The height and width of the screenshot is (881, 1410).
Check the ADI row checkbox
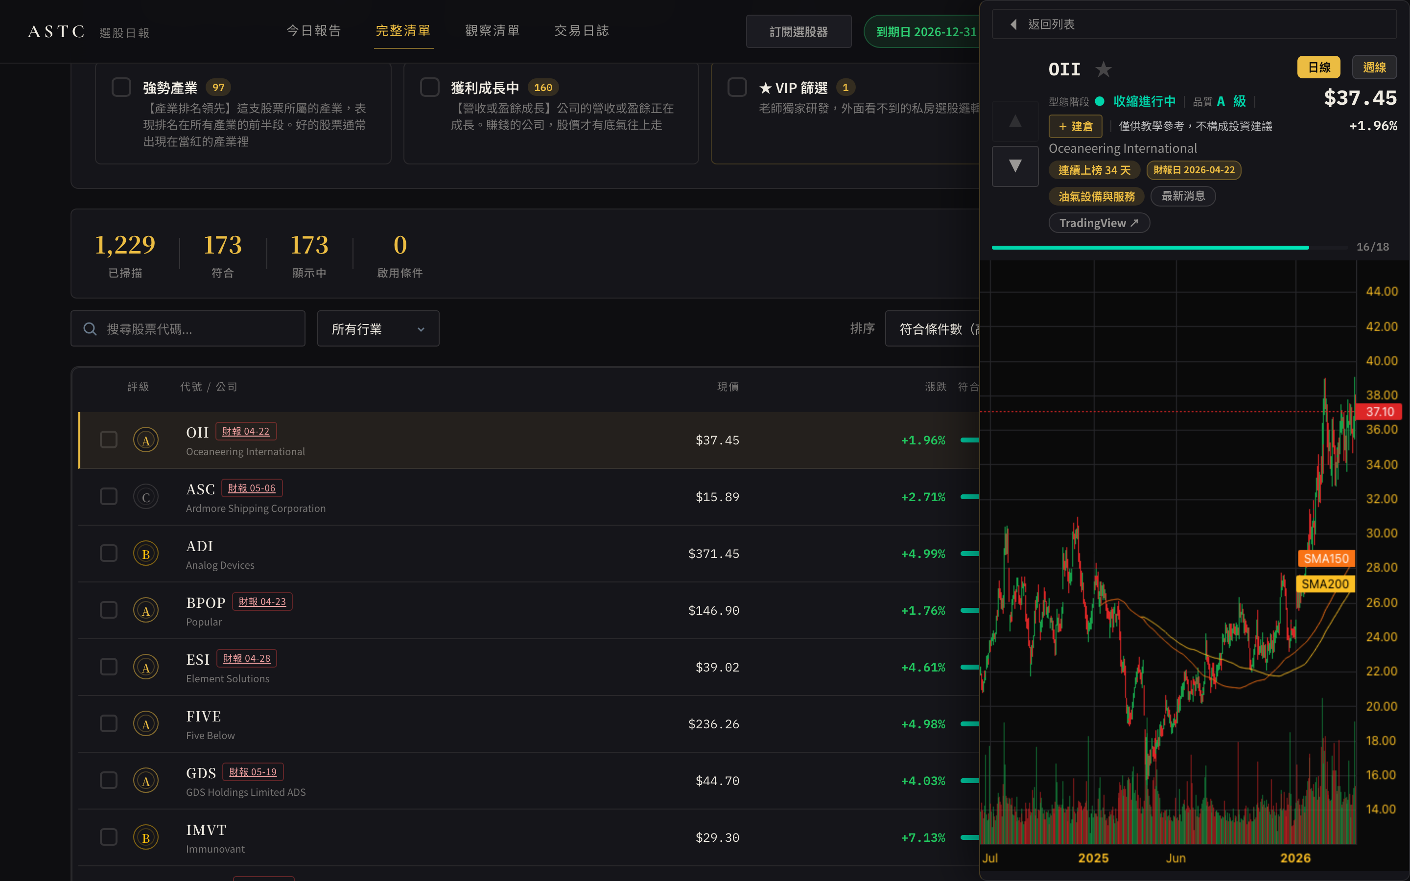tap(108, 553)
